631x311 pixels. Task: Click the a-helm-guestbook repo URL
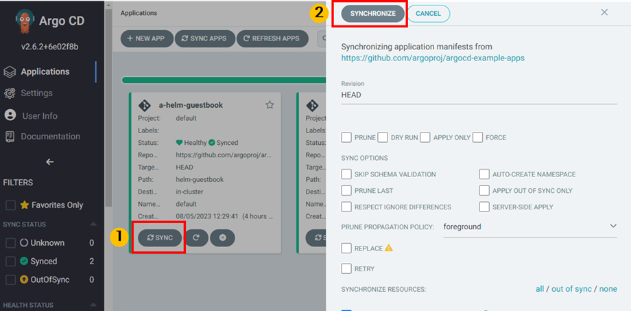[x=224, y=155]
